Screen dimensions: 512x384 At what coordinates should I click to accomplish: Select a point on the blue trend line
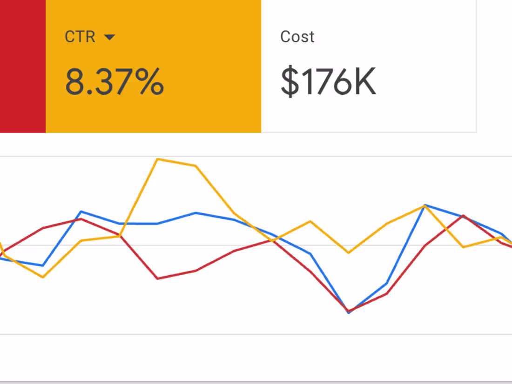point(195,213)
